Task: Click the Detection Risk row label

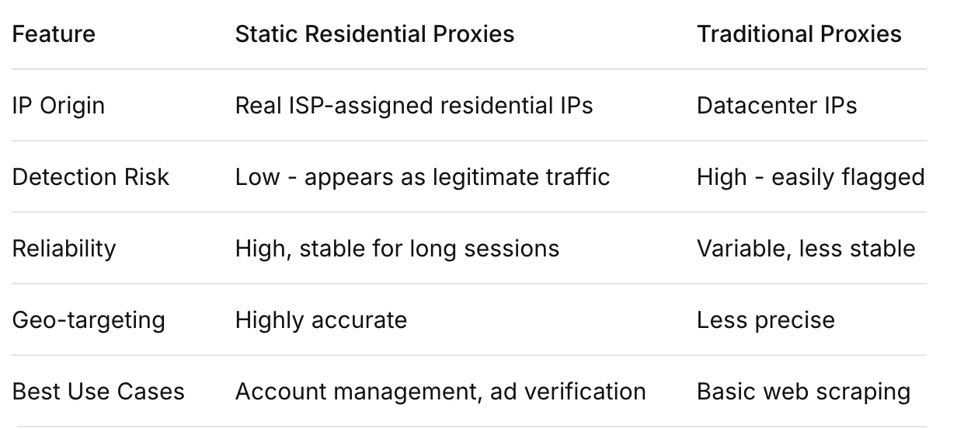Action: [90, 177]
